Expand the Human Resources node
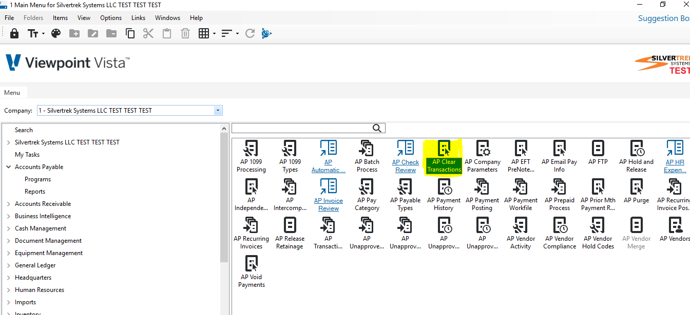 8,290
